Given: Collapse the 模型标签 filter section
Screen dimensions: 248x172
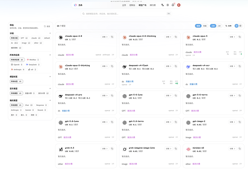Looking at the screenshot, I should coord(50,77).
